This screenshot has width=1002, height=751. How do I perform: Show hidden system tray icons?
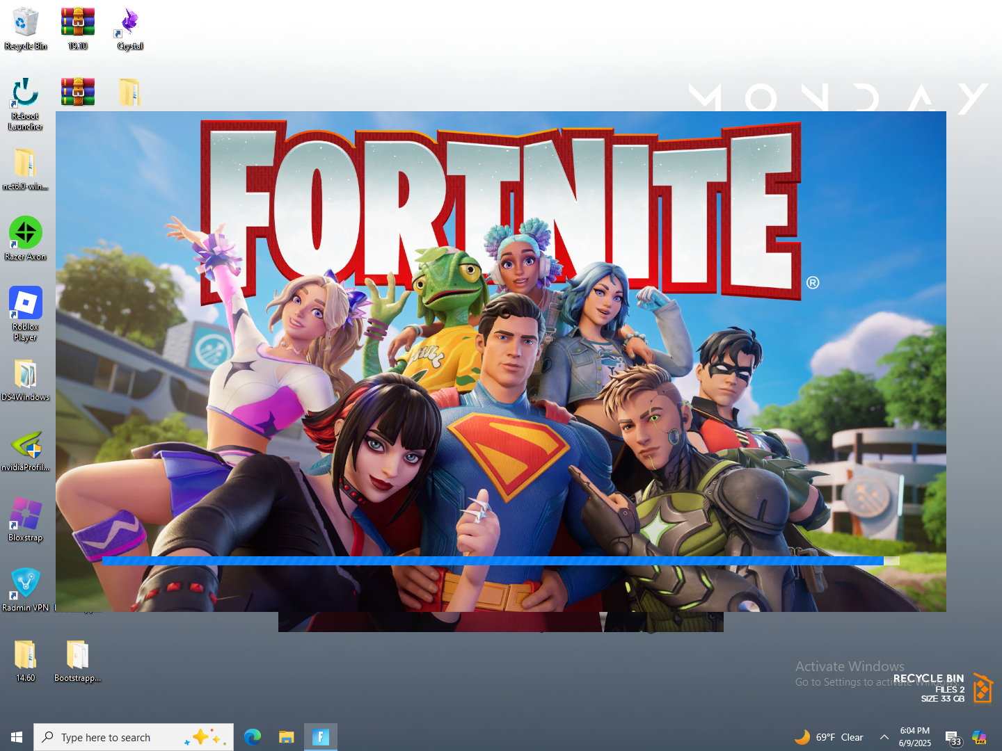(884, 737)
